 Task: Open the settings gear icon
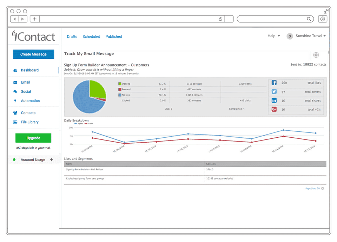[316, 55]
